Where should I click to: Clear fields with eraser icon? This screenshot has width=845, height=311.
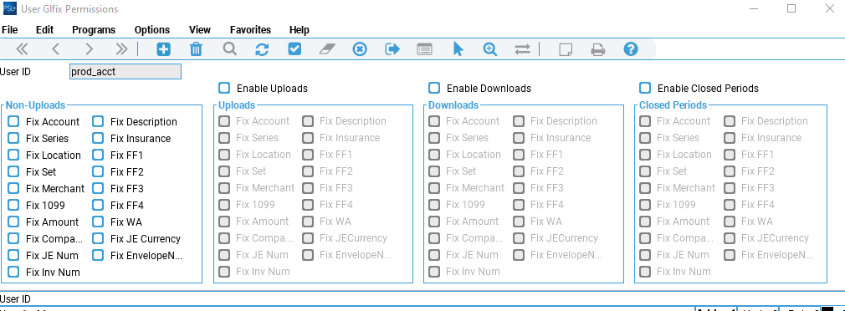(327, 49)
